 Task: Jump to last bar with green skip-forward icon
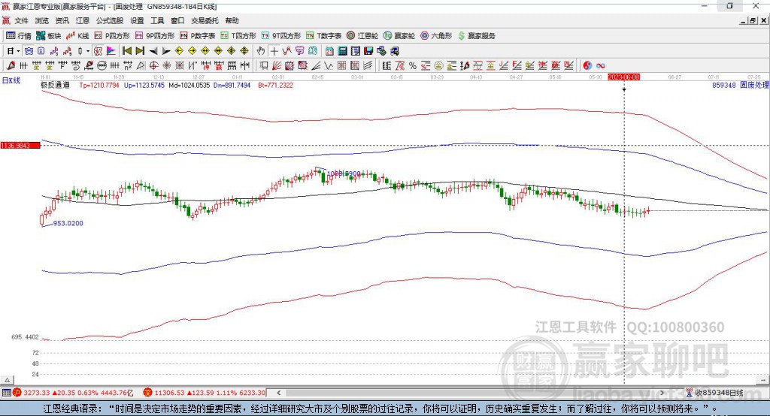(x=140, y=51)
